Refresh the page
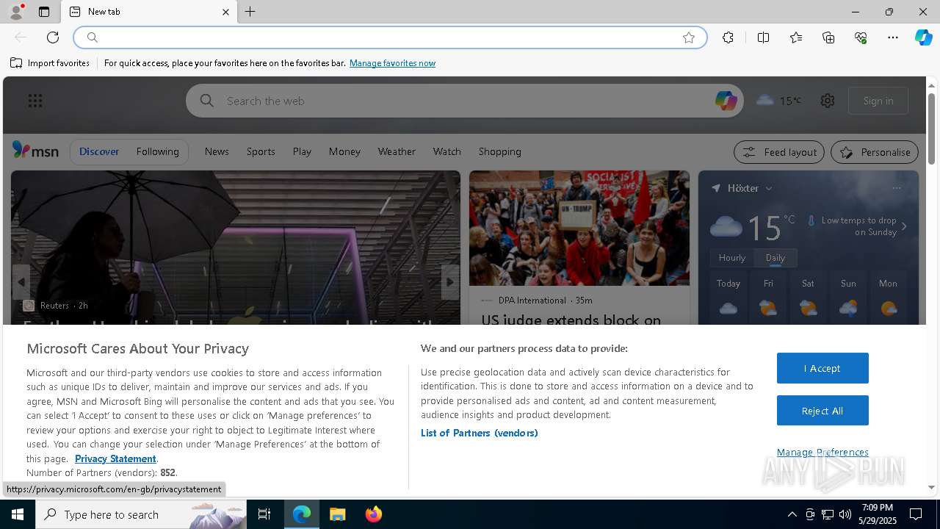Image resolution: width=940 pixels, height=529 pixels. (x=53, y=37)
